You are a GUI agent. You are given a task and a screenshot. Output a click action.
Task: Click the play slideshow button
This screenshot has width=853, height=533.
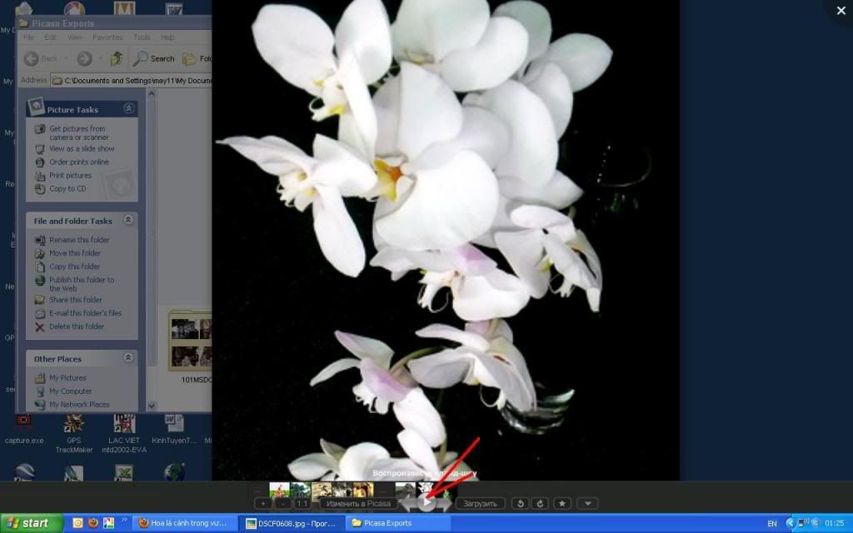point(426,502)
